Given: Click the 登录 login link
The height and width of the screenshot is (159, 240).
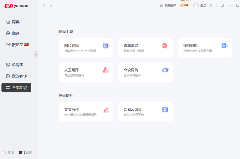Looking at the screenshot, I should click(x=203, y=5).
